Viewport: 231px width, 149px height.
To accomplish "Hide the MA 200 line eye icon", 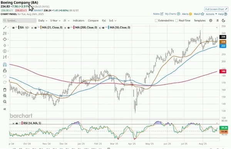I will (x=69, y=28).
